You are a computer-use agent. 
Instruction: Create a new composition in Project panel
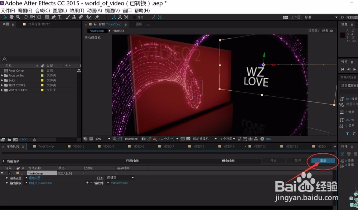[15, 139]
